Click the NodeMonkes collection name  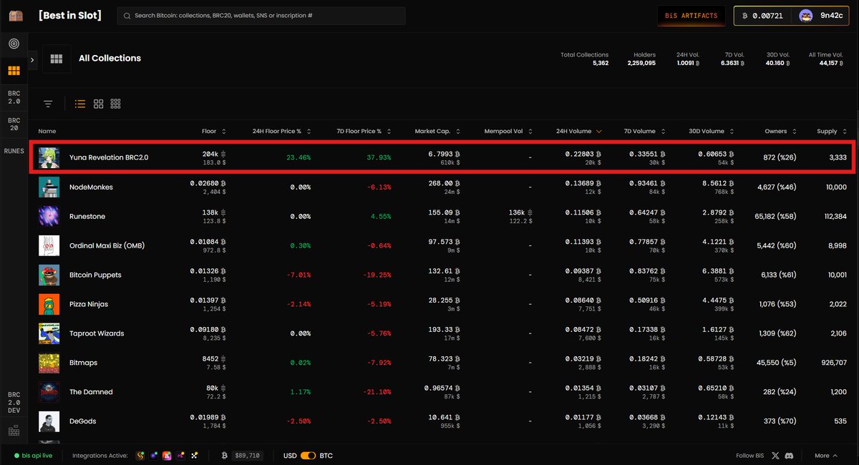(91, 187)
